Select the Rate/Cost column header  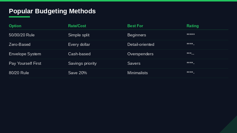point(77,26)
